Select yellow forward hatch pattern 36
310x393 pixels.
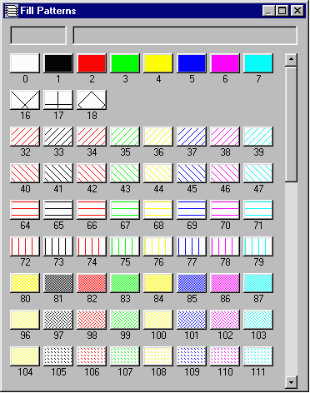pos(158,137)
